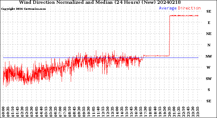The height and width of the screenshot is (118, 217).
Task: Click the 'W' axis label
Action: (209, 67)
